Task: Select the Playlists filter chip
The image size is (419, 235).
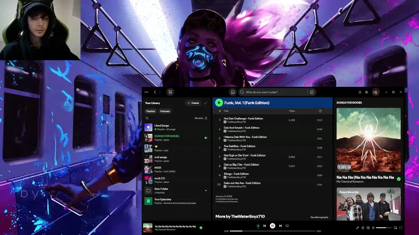Action: coord(151,111)
